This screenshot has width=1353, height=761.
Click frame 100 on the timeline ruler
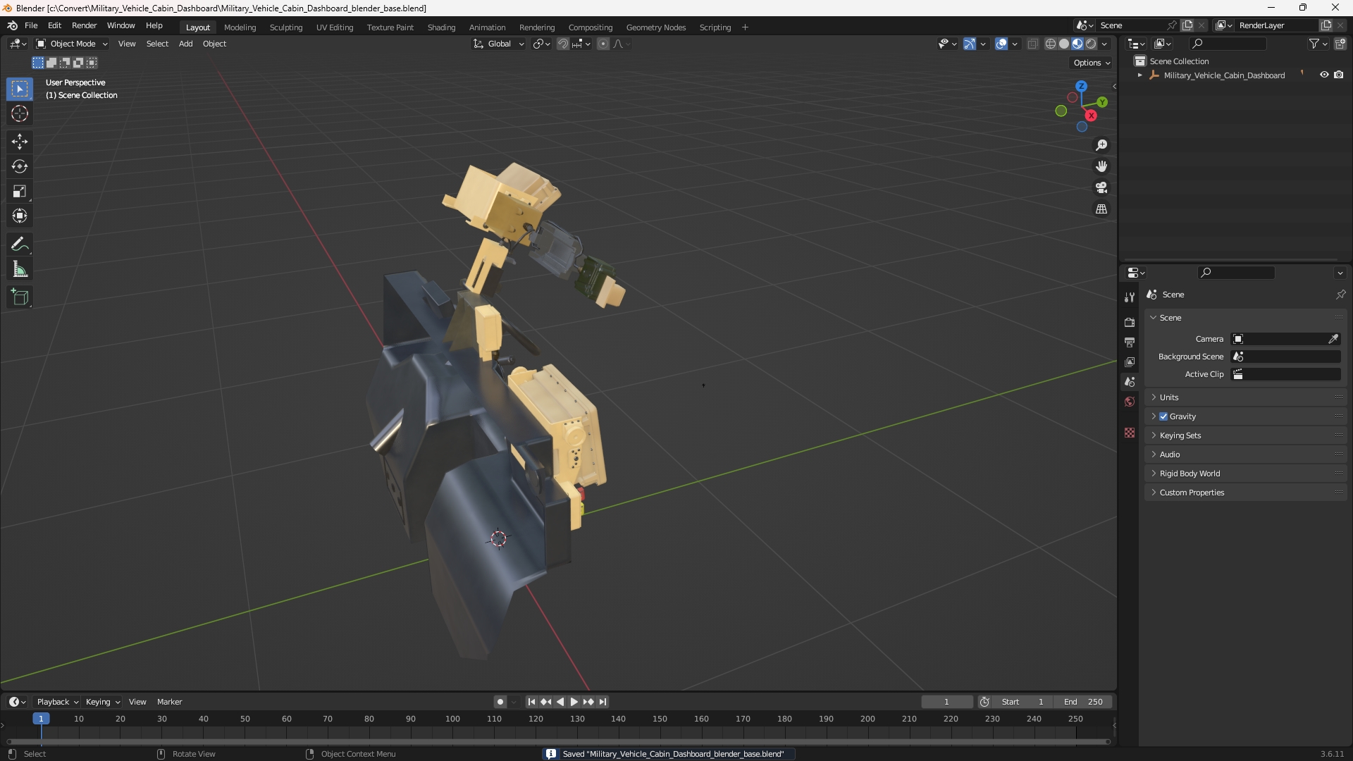pyautogui.click(x=452, y=719)
